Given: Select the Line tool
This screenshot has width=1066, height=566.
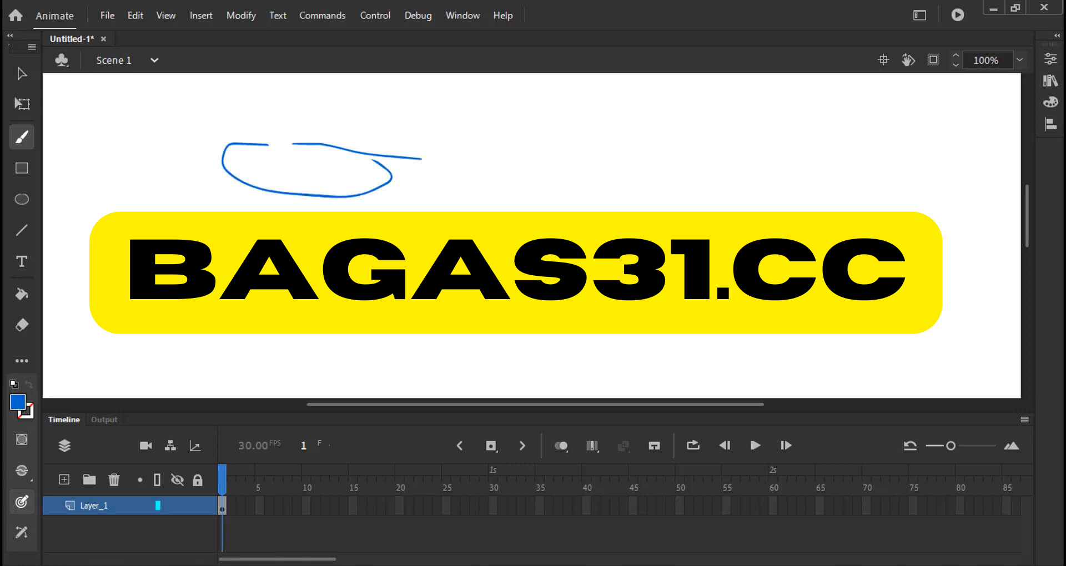Looking at the screenshot, I should (x=22, y=230).
